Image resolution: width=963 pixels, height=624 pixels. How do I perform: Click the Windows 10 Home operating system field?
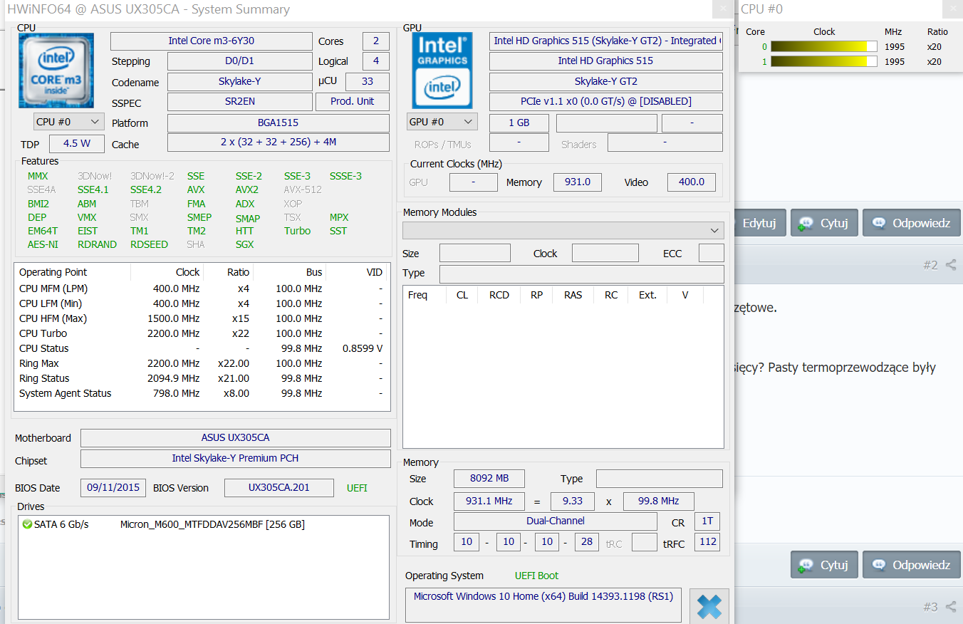(543, 604)
